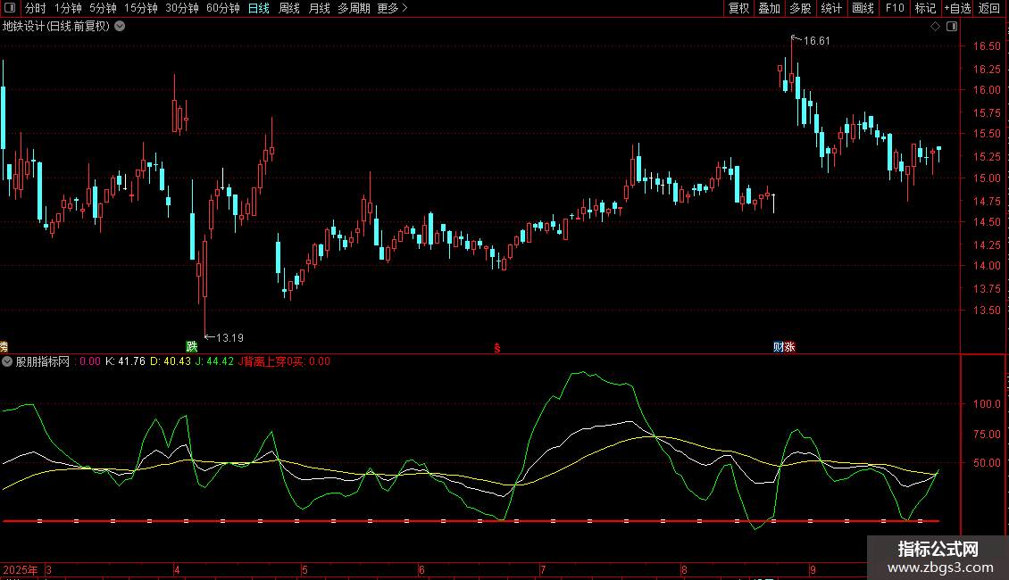Click the panel layout icon at top-left
The height and width of the screenshot is (580, 1009).
click(x=10, y=9)
